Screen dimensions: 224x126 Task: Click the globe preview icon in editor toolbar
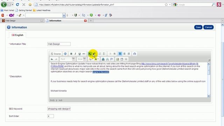click(65, 54)
